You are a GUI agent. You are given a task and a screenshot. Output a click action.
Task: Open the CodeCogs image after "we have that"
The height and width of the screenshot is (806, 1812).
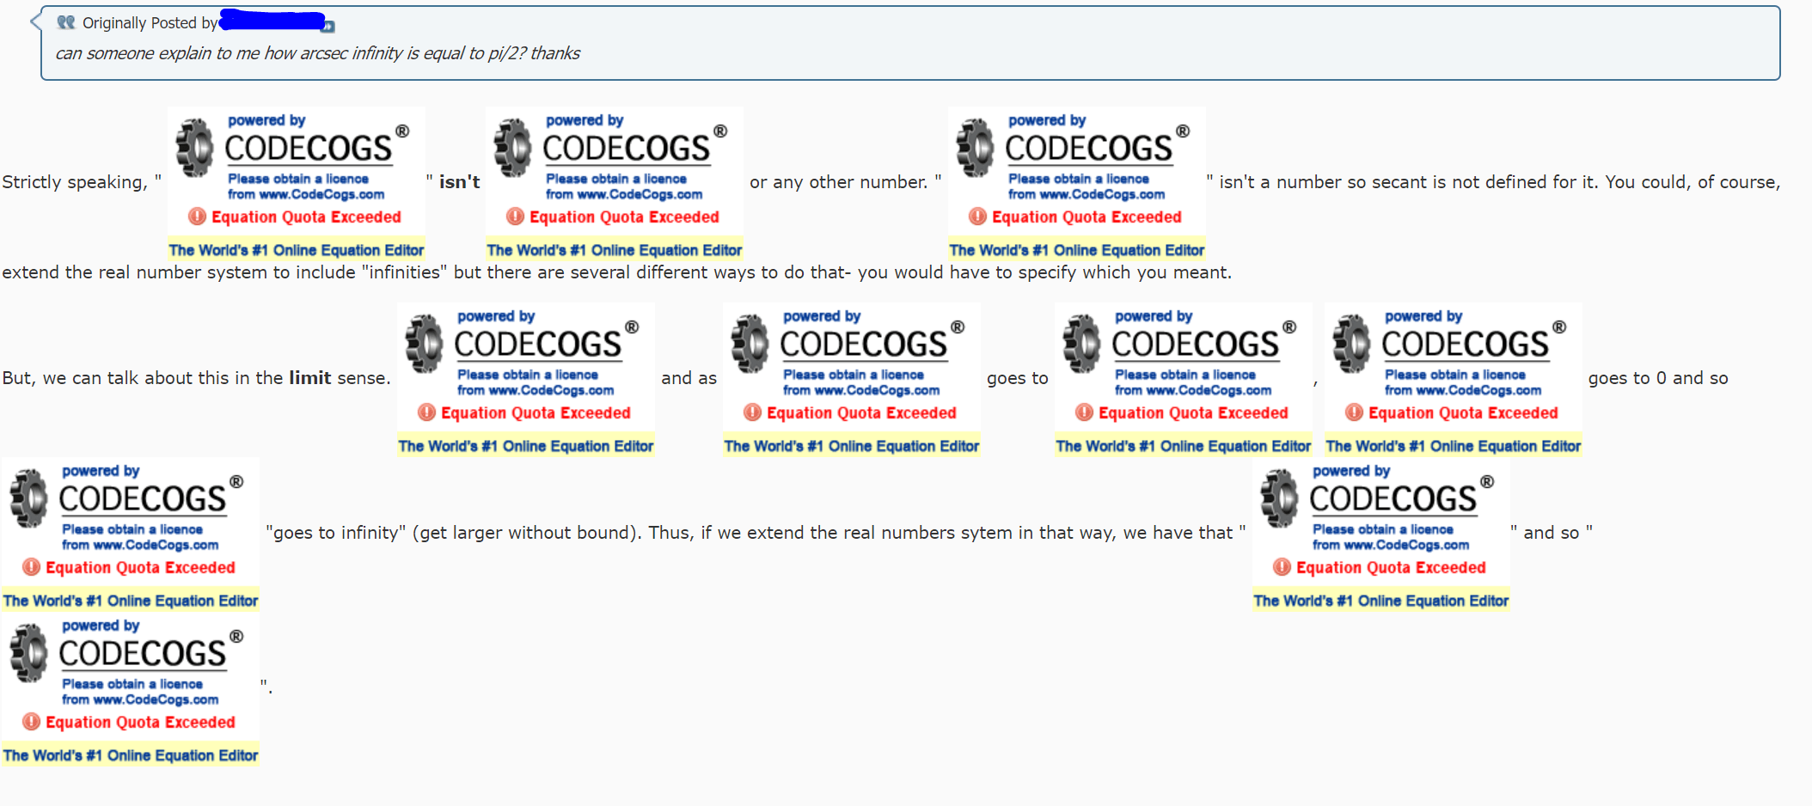1381,534
